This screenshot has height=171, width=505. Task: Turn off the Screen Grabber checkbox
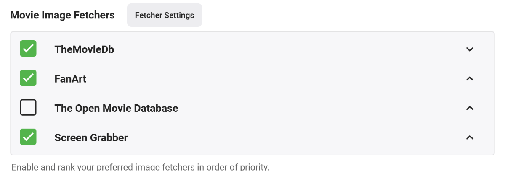(x=28, y=137)
